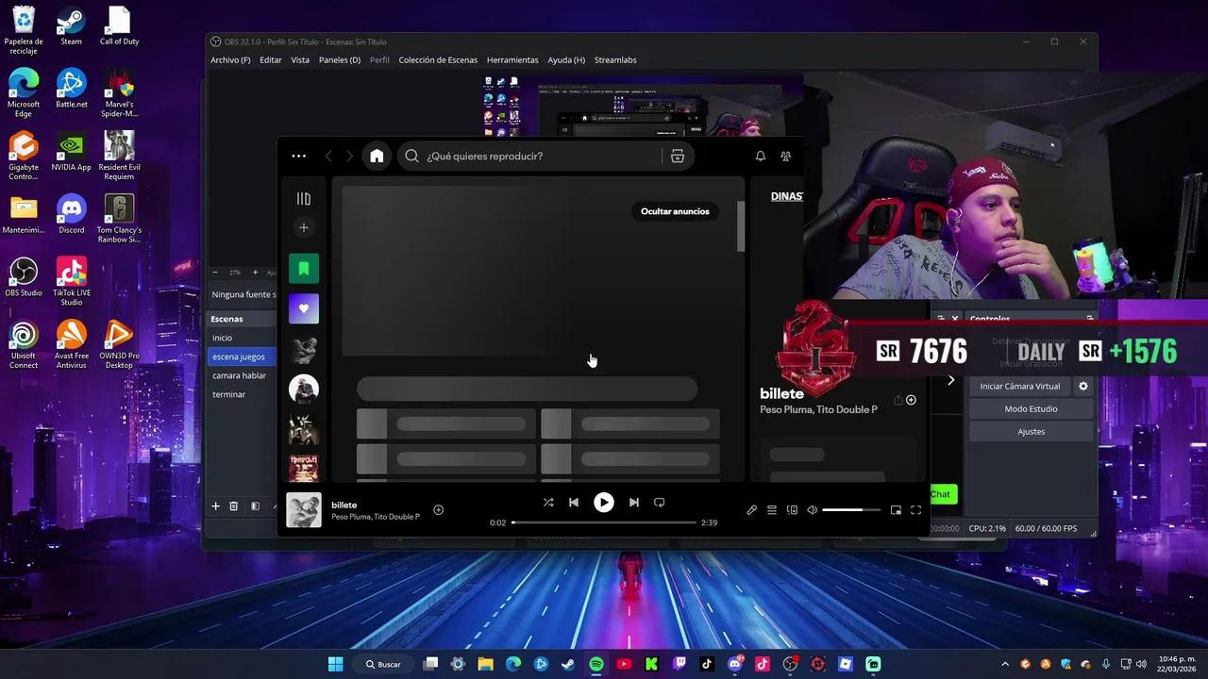Open Tom Clancy's Rainbow Six desktop icon
The width and height of the screenshot is (1208, 679).
[x=119, y=219]
